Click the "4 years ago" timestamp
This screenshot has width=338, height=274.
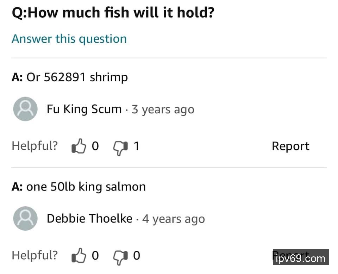click(x=173, y=219)
